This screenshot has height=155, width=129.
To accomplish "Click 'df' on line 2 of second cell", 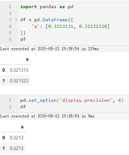I will (23, 107).
